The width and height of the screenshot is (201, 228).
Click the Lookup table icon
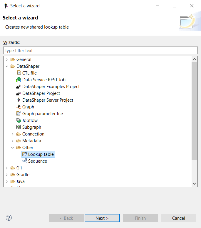[x=24, y=154]
